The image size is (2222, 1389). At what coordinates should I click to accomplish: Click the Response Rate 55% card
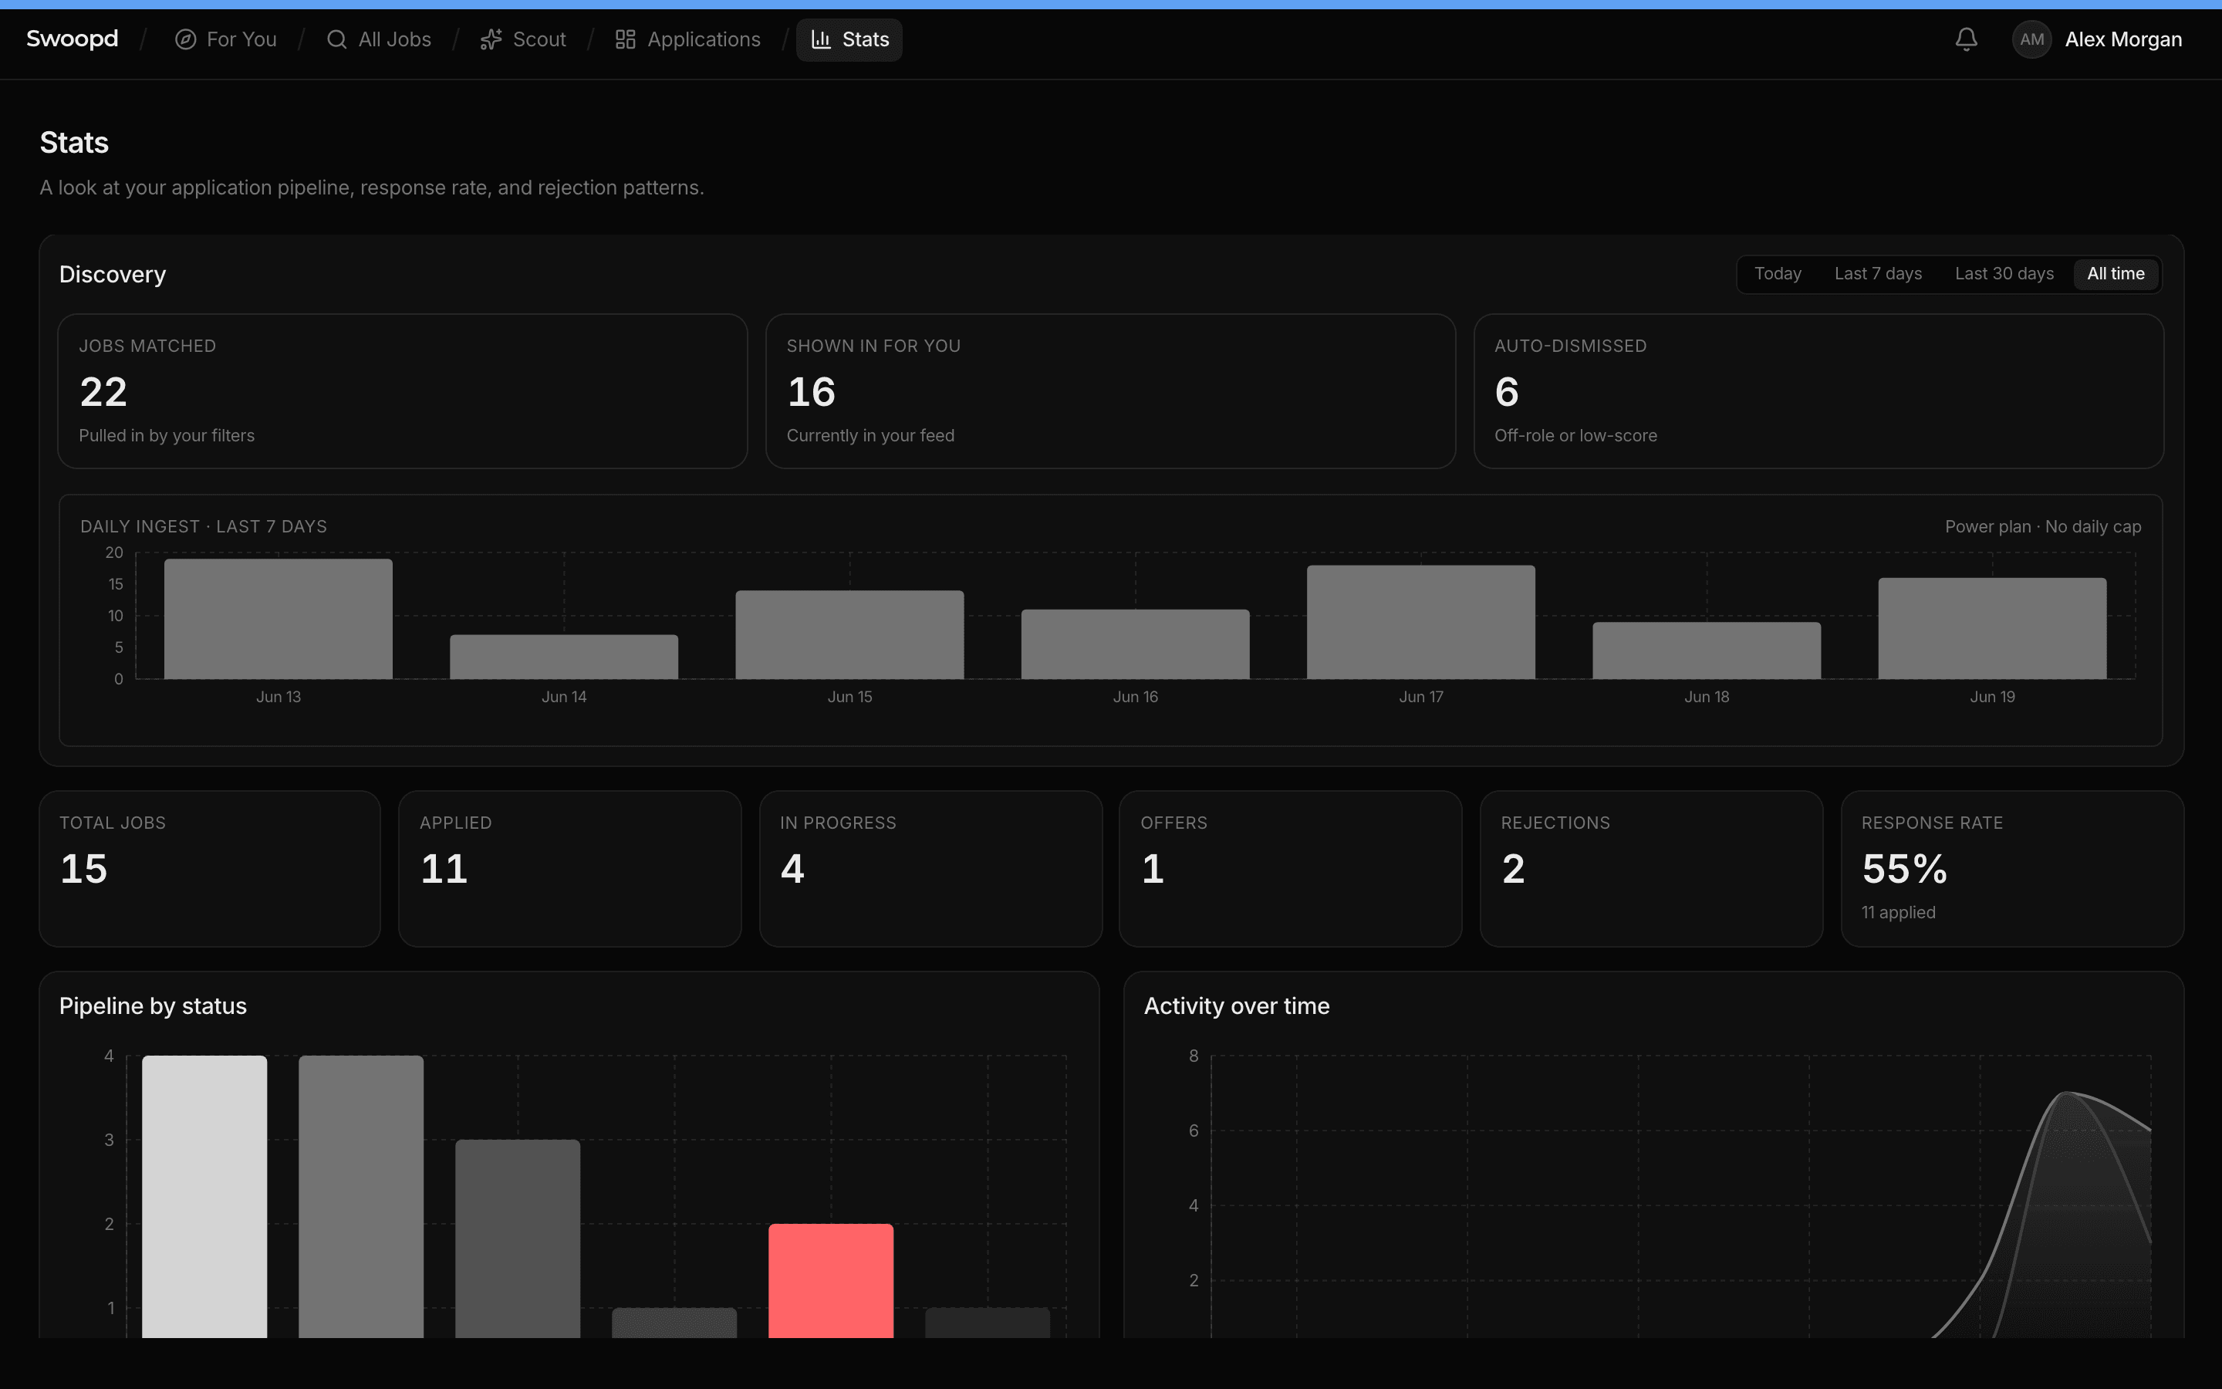click(2011, 868)
